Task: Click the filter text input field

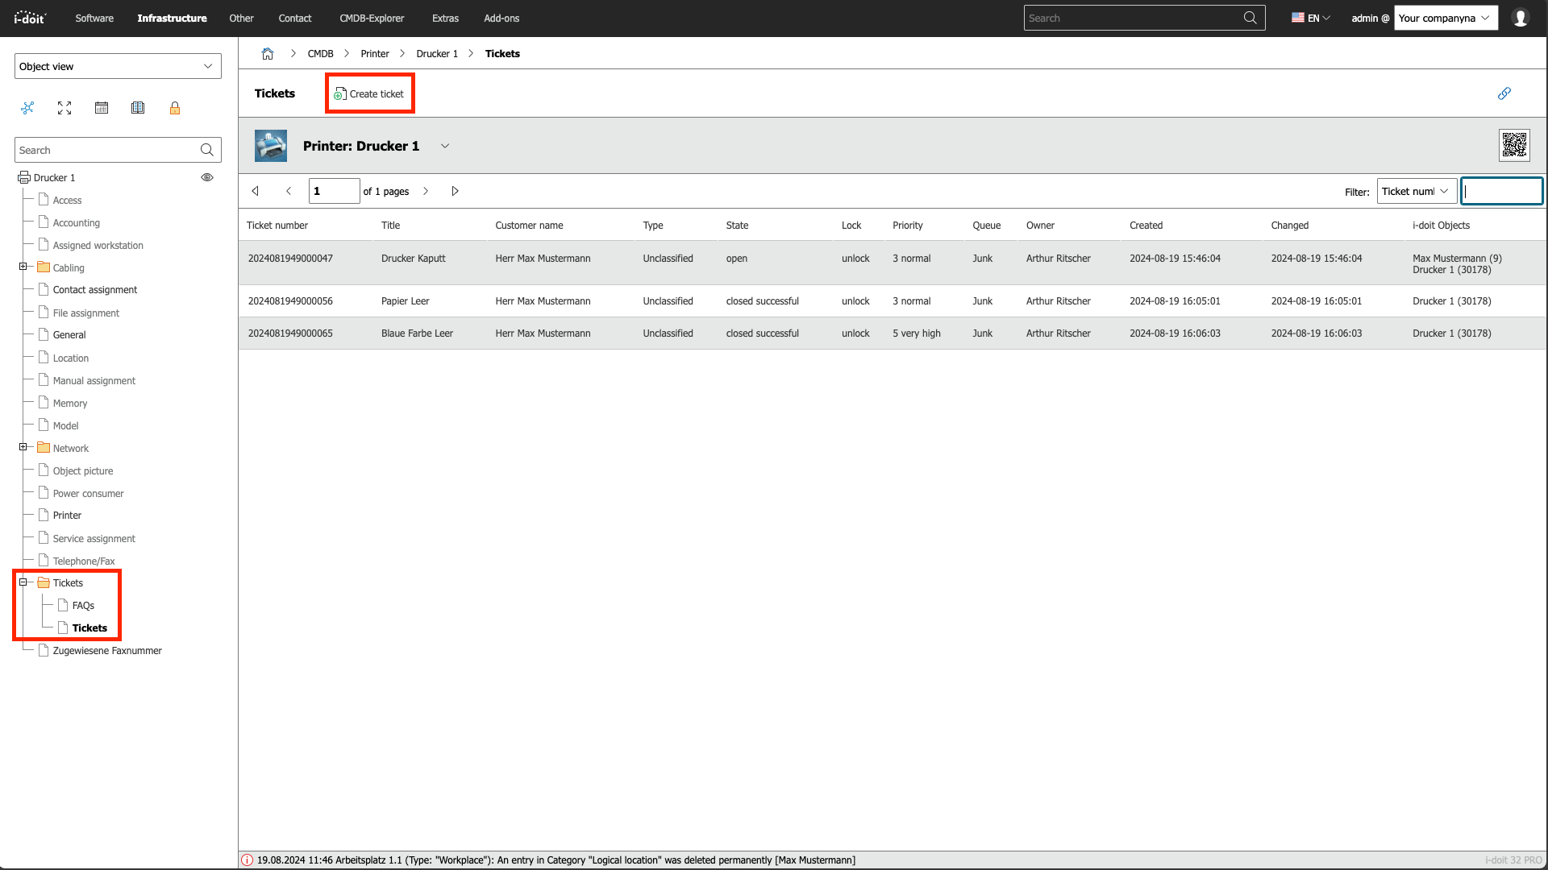Action: pyautogui.click(x=1501, y=191)
